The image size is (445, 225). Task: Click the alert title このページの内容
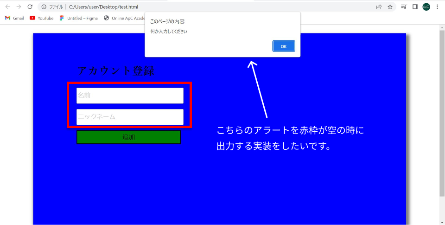(x=167, y=22)
